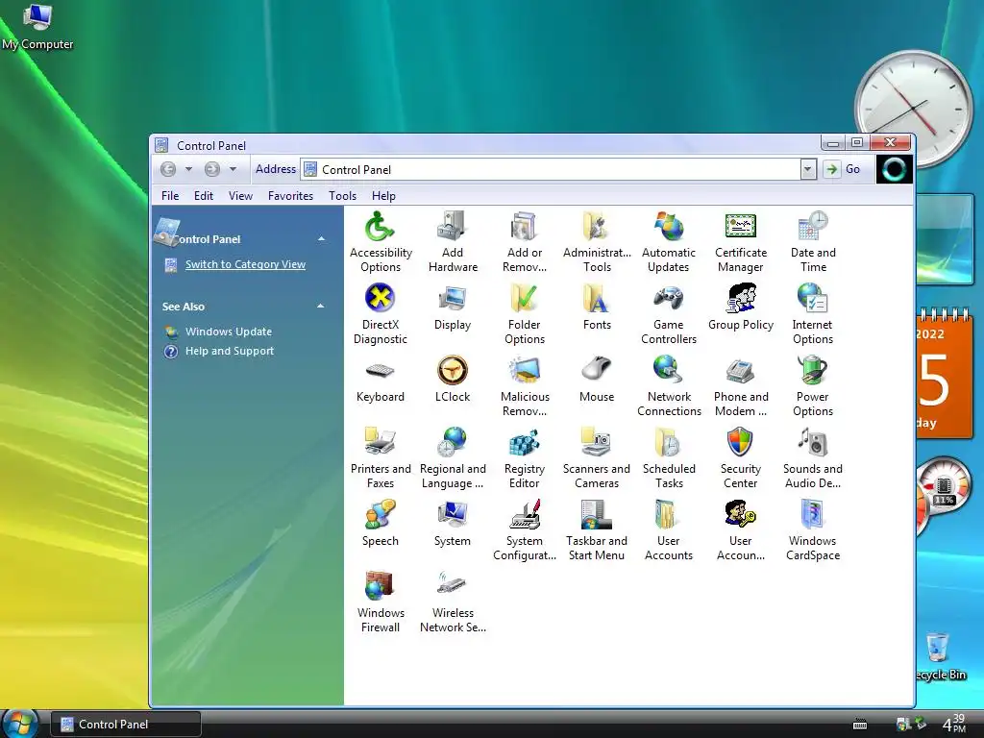Open My Computer desktop icon
The height and width of the screenshot is (738, 984).
click(x=37, y=26)
